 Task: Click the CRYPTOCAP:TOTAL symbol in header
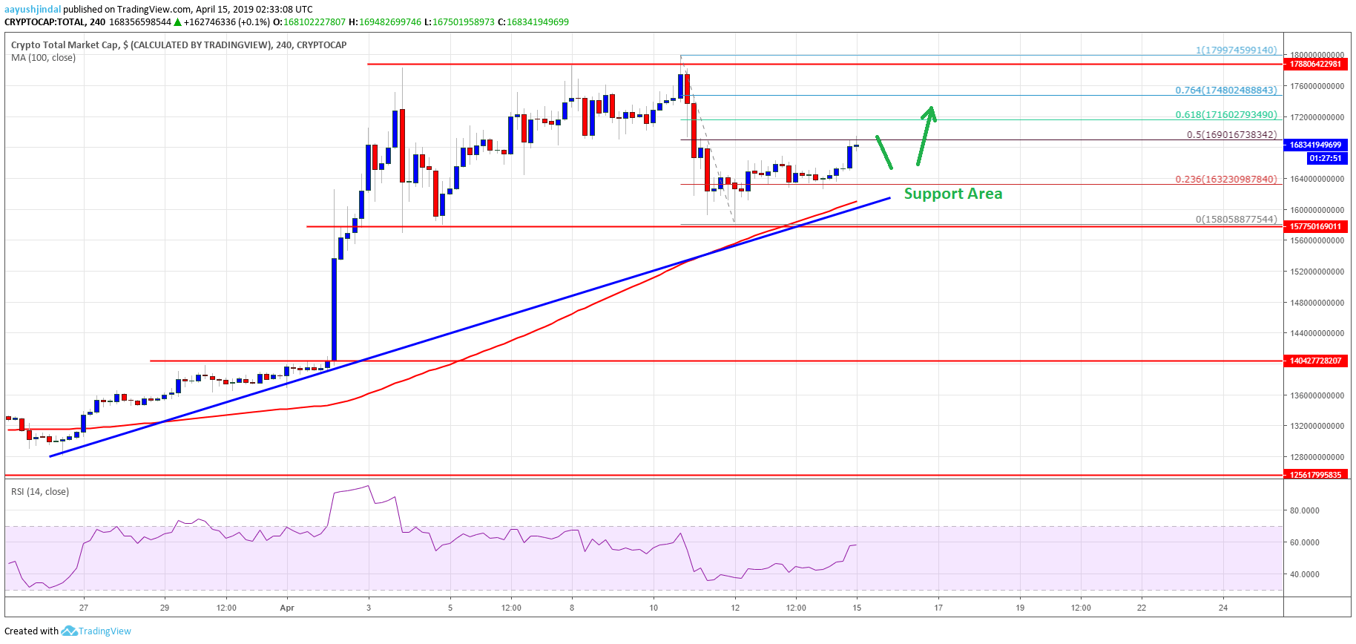coord(45,22)
